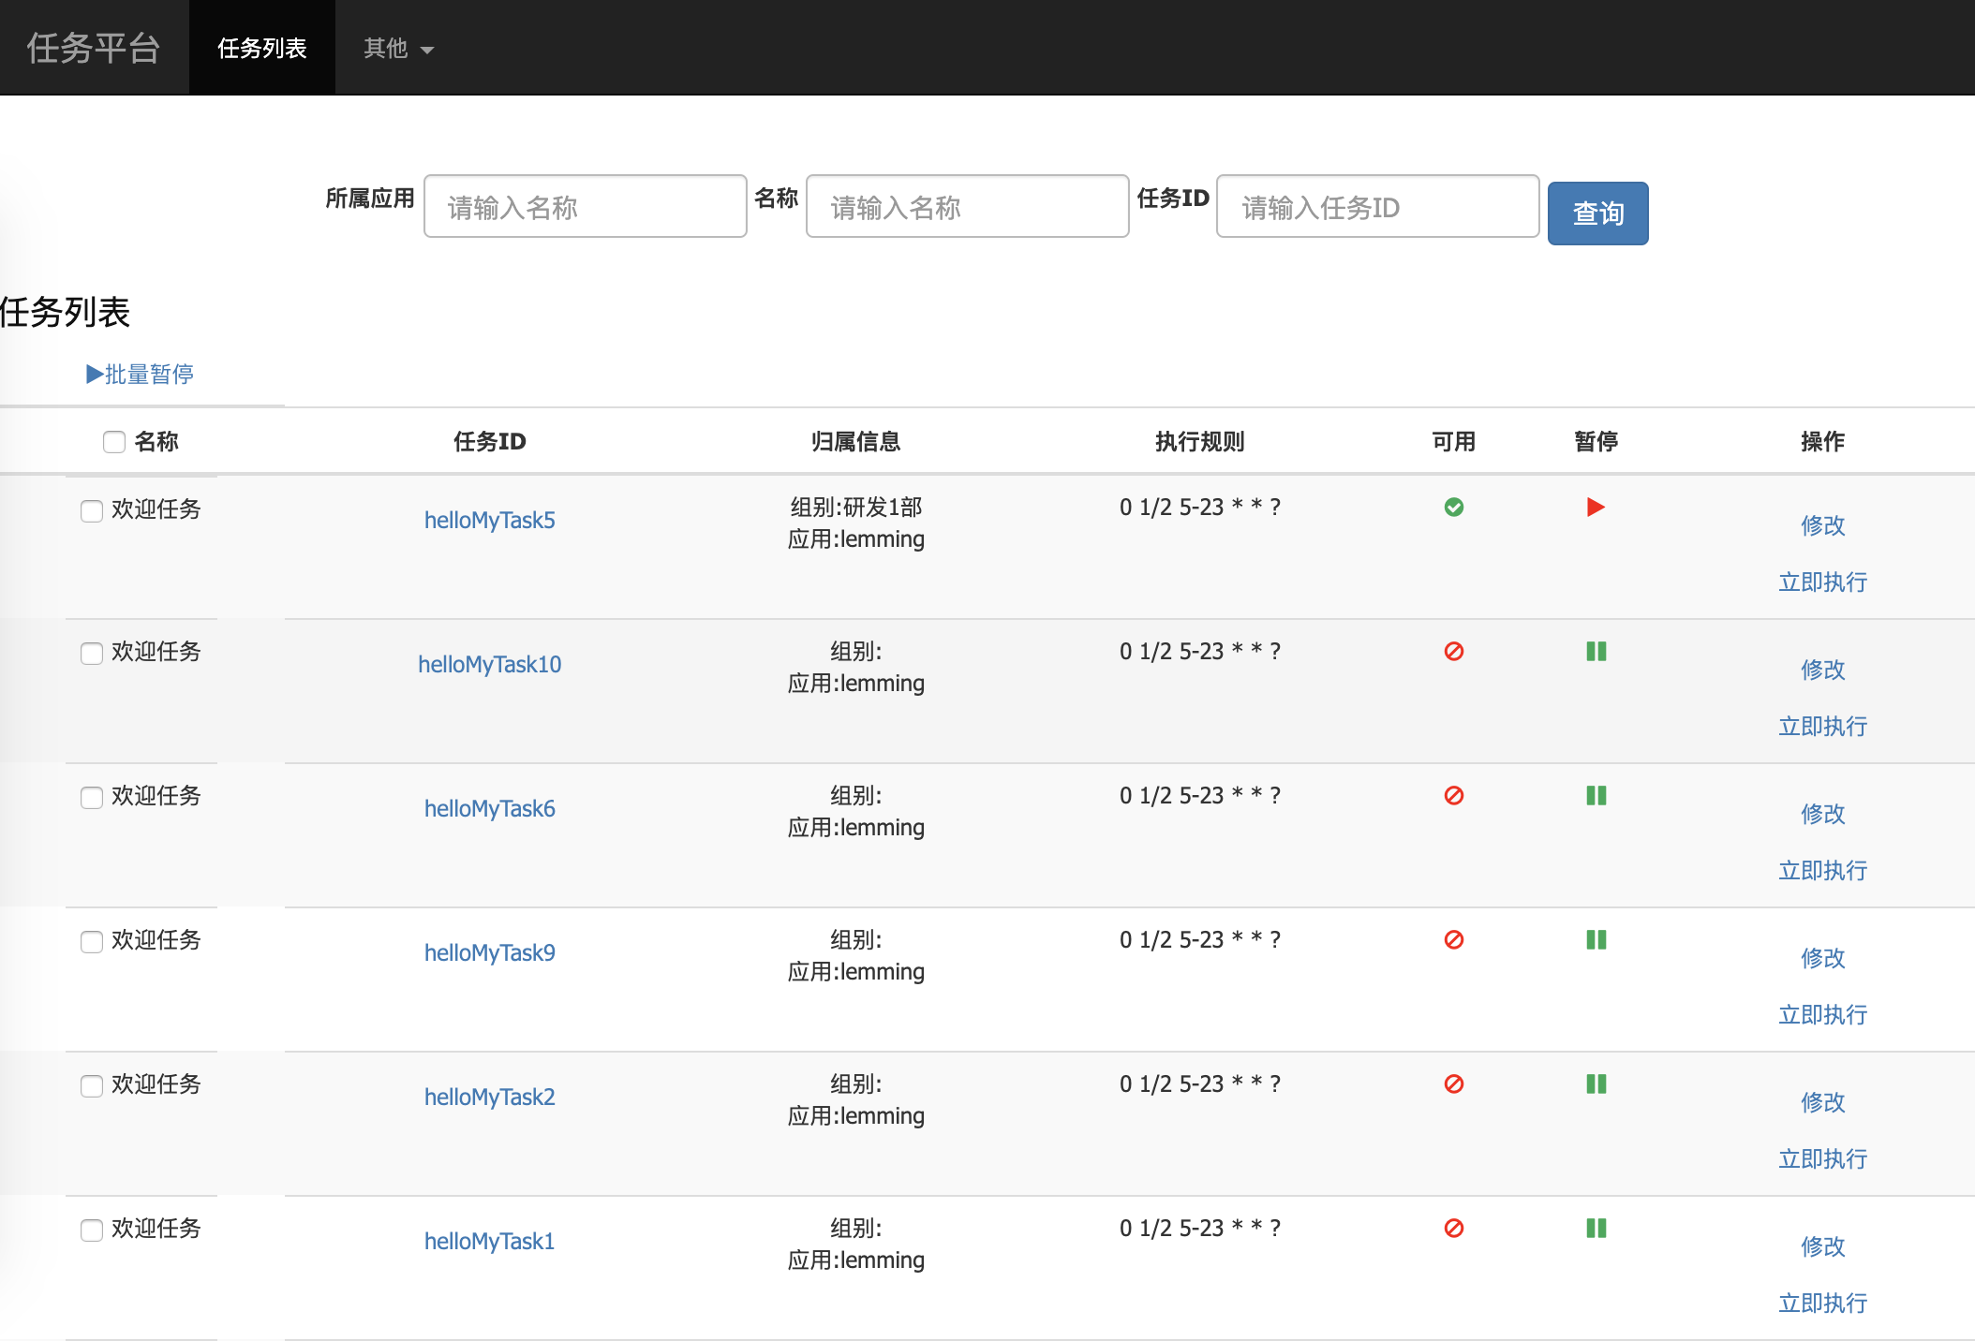Click green pause icon for helloMyTask2
The width and height of the screenshot is (1975, 1341).
[x=1596, y=1084]
